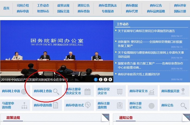Click the 工作动态 panel heading
This screenshot has width=190, height=125.
123,24
